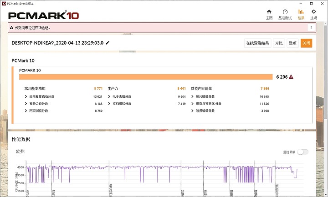
Task: Switch to the Results (结果) tab
Action: pos(301,15)
